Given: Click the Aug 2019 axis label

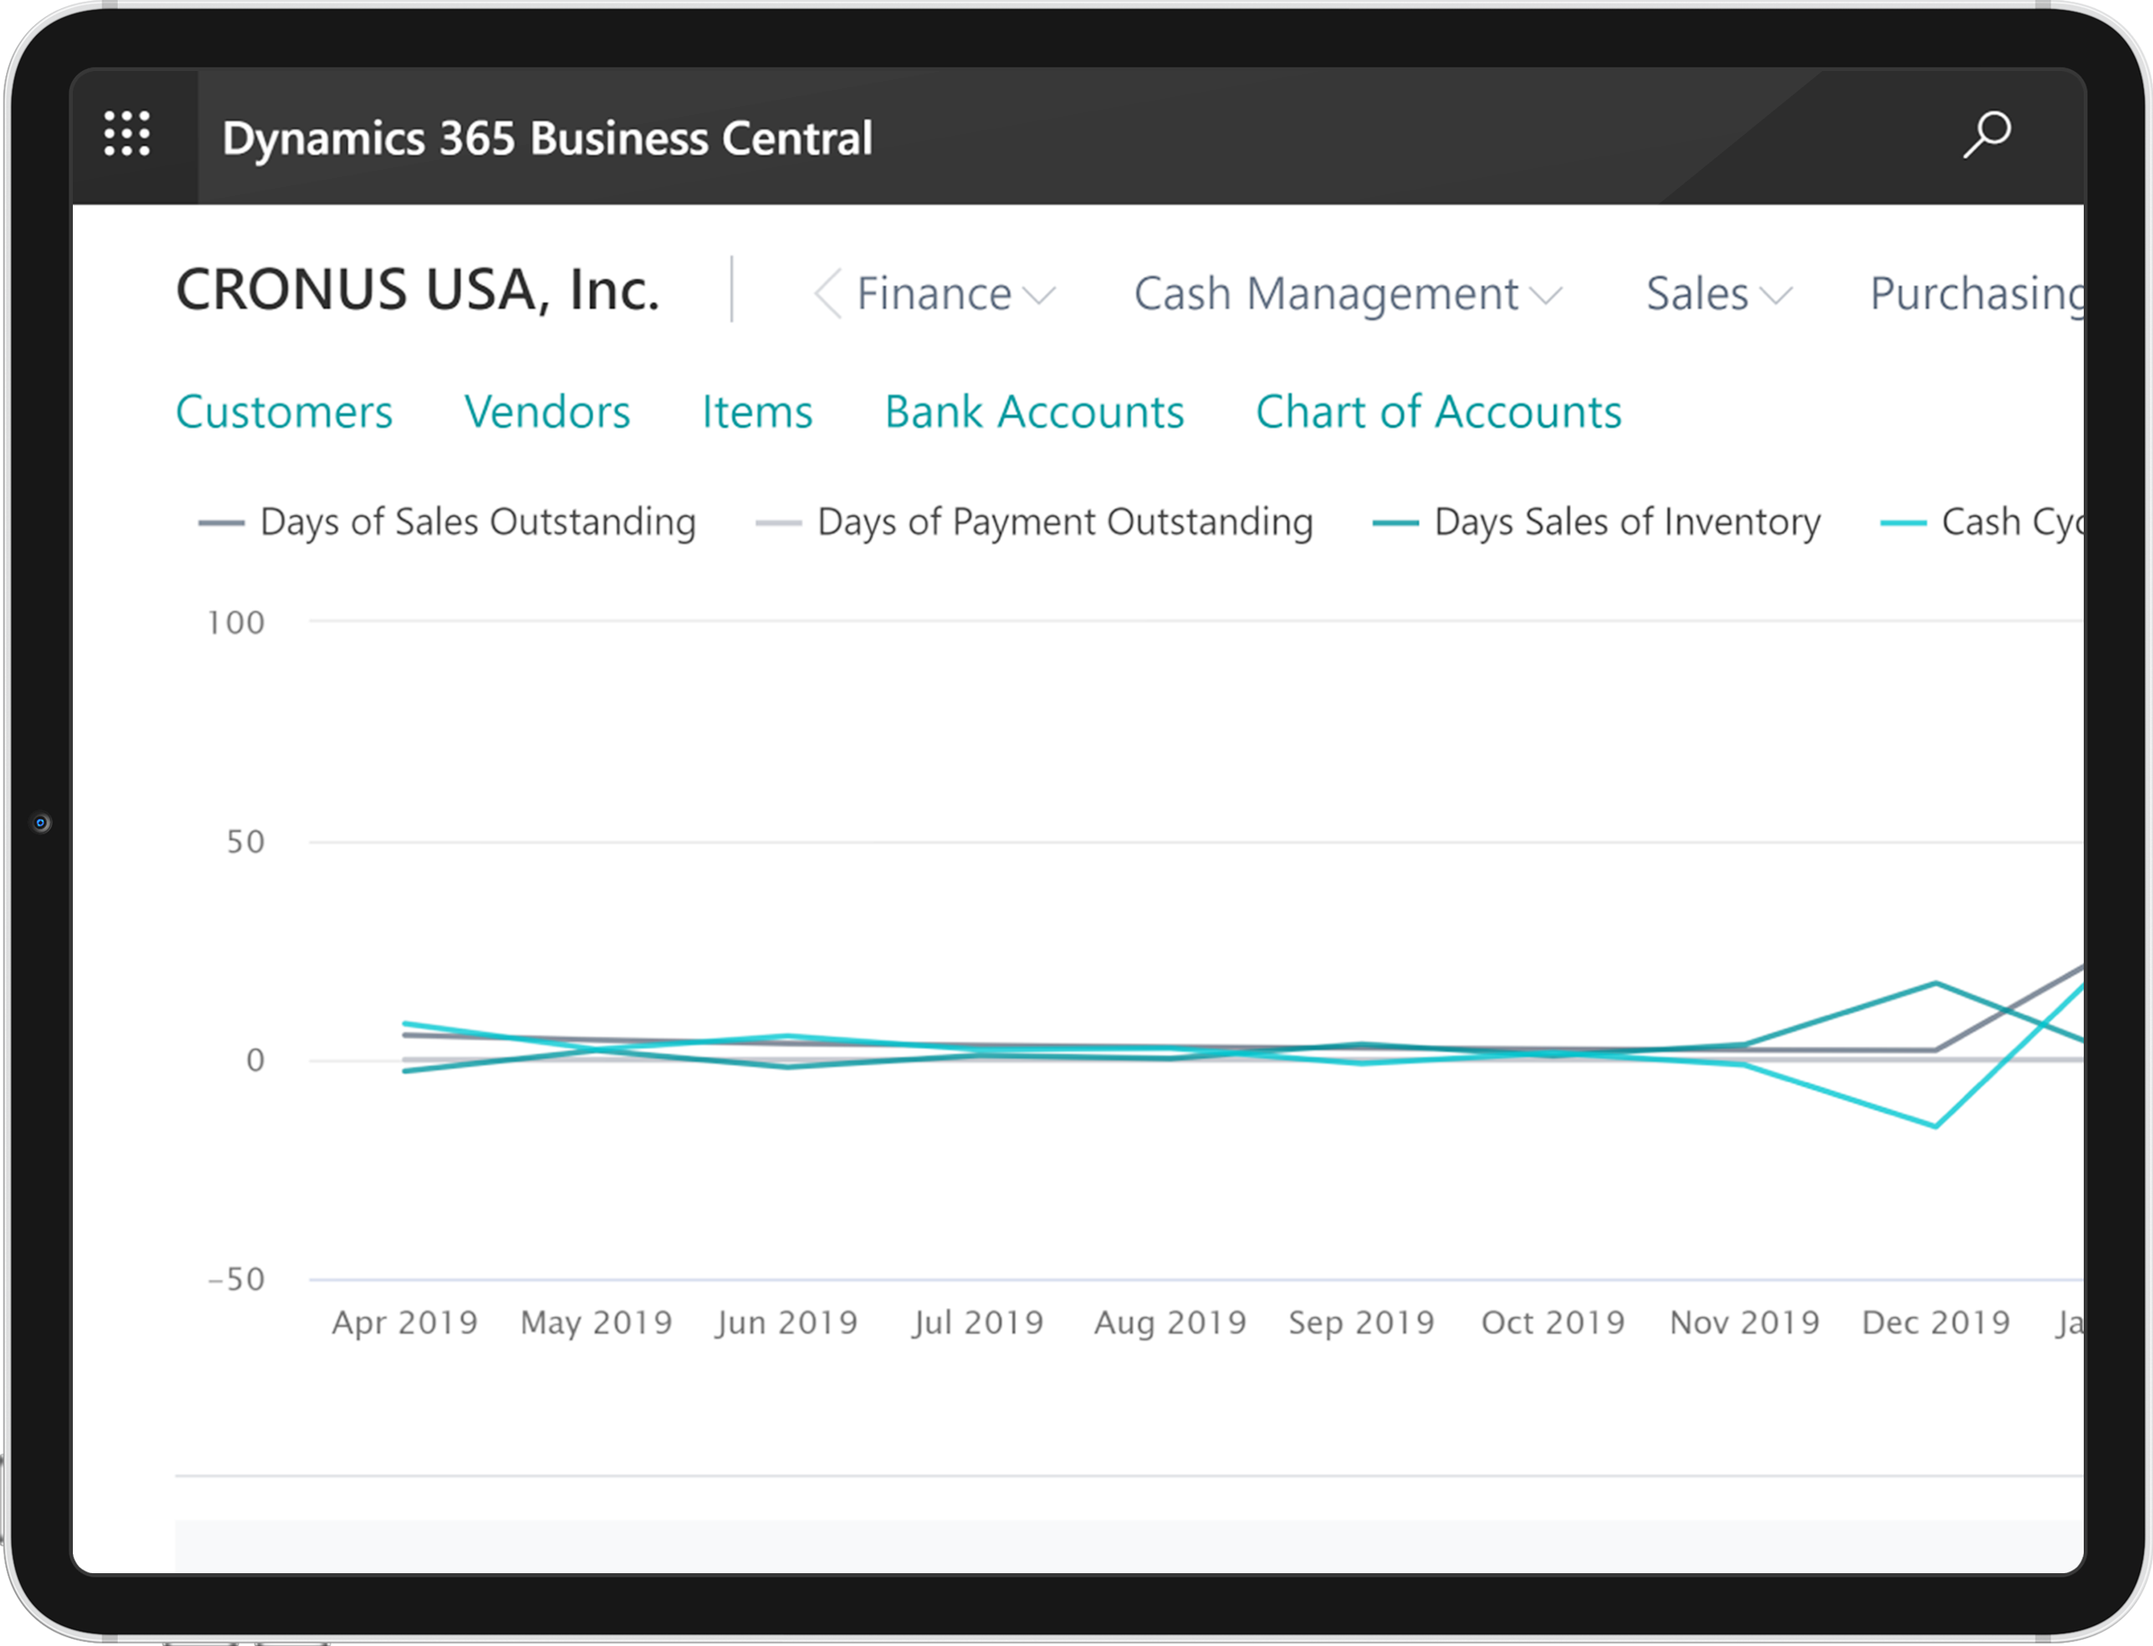Looking at the screenshot, I should (x=1170, y=1322).
